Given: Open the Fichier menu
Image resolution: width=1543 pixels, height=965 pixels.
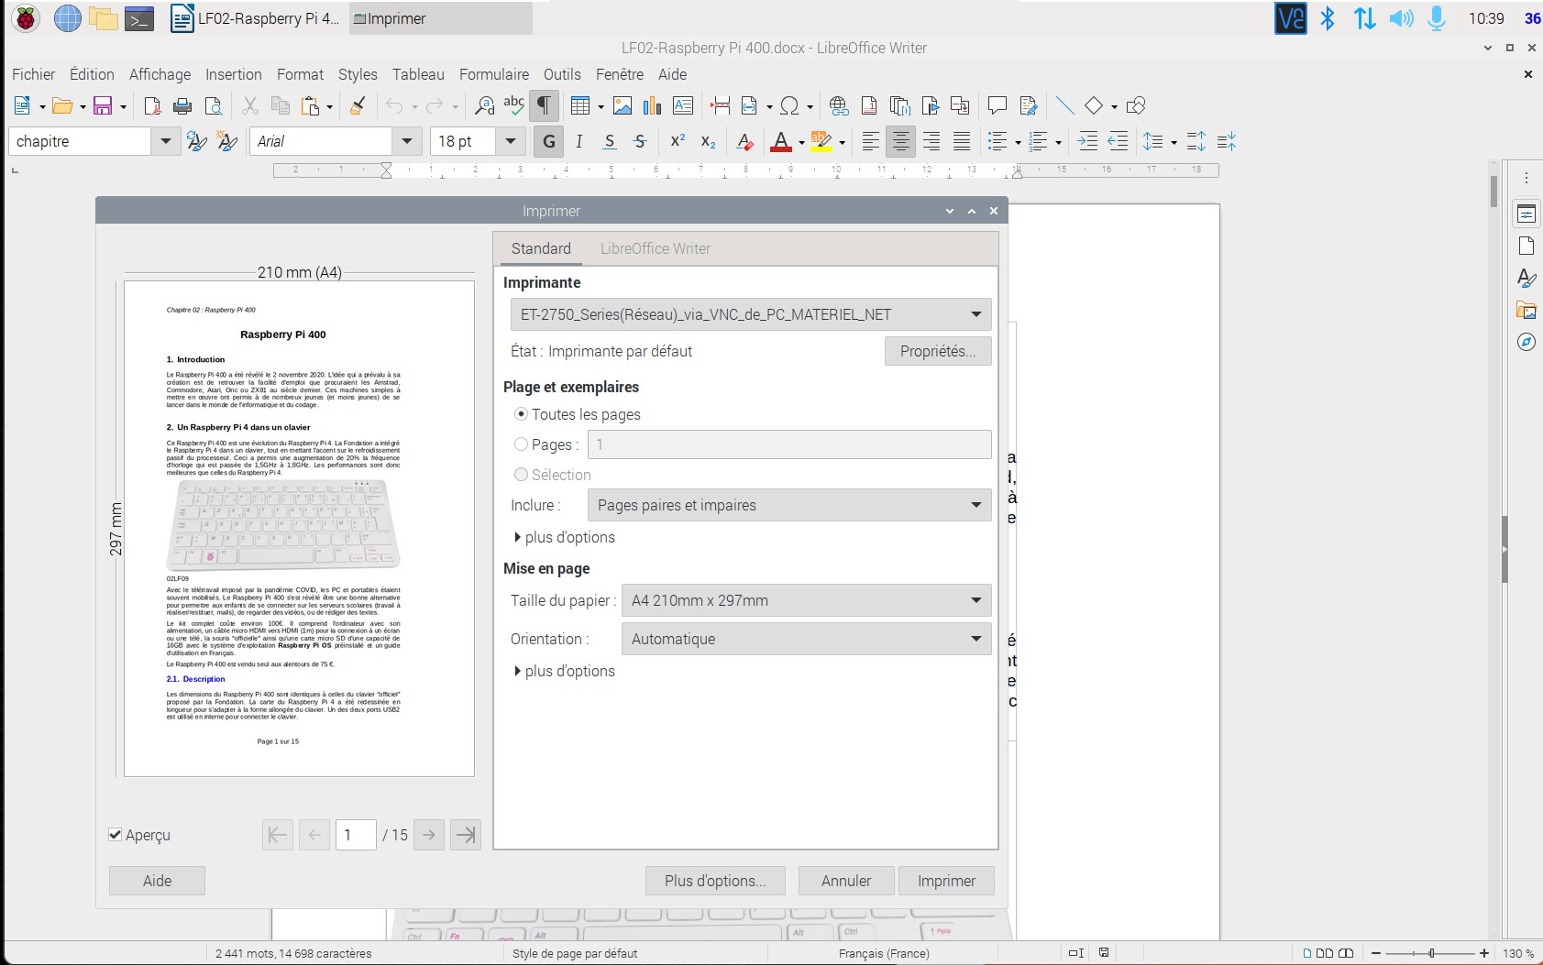Looking at the screenshot, I should (34, 74).
